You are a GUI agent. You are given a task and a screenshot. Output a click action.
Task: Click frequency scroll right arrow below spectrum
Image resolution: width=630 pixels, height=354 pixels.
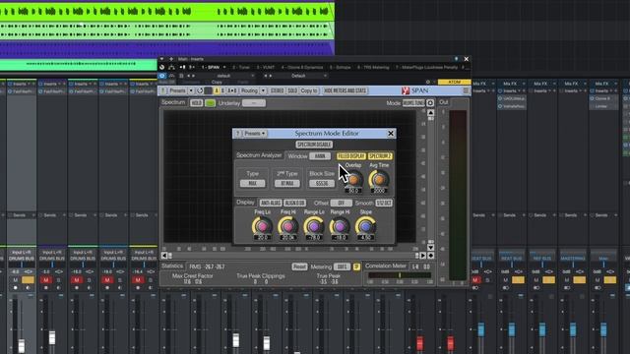[x=422, y=256]
